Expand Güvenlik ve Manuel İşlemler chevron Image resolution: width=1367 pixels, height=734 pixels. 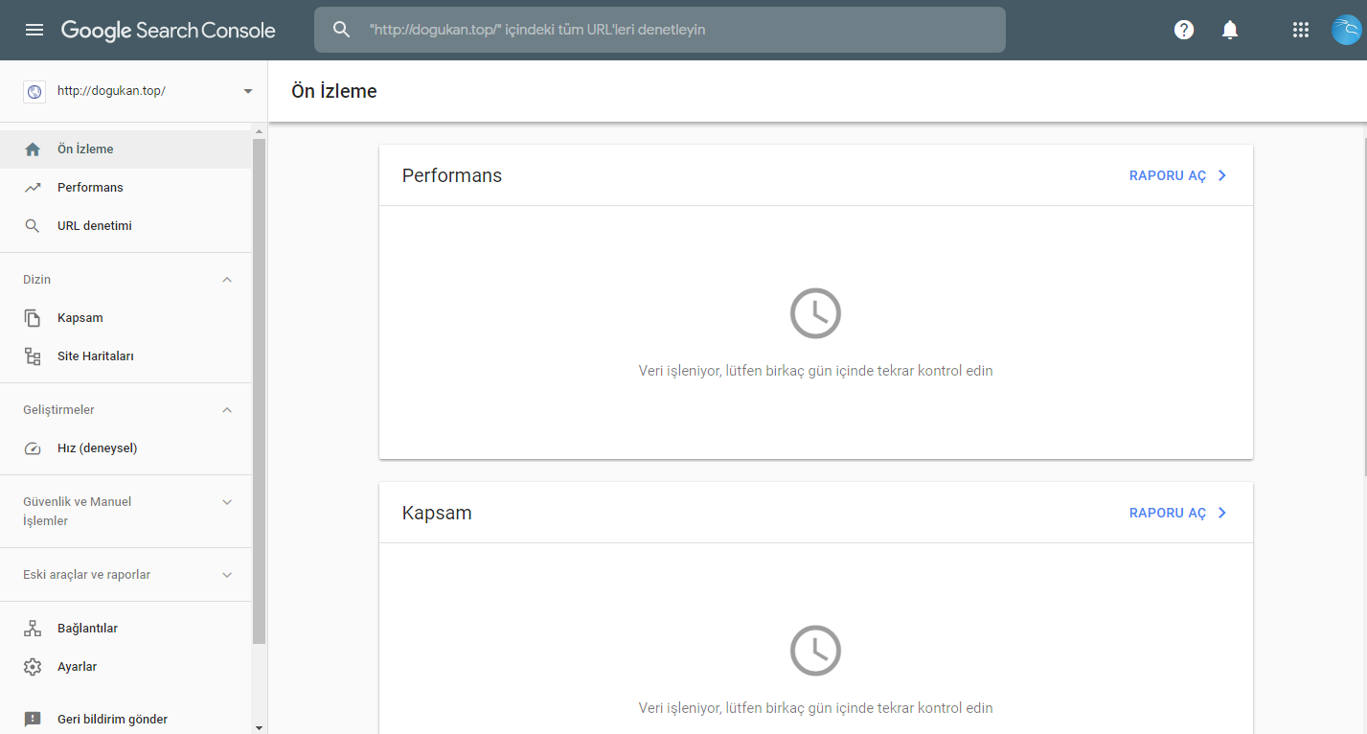pos(227,502)
